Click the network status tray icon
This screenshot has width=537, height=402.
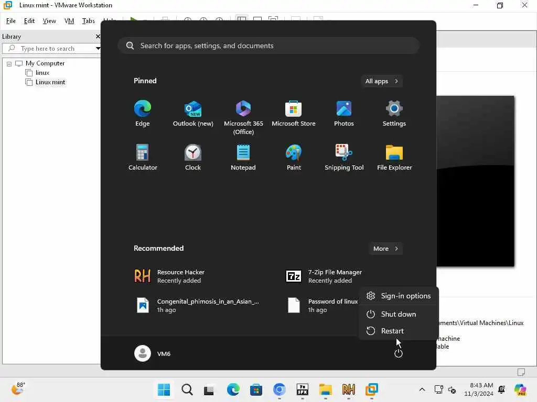pyautogui.click(x=439, y=389)
